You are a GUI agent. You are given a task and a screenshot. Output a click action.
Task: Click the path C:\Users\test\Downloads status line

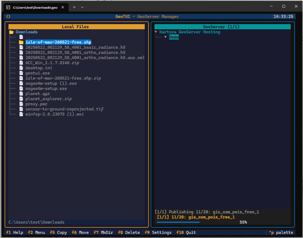tap(36, 222)
